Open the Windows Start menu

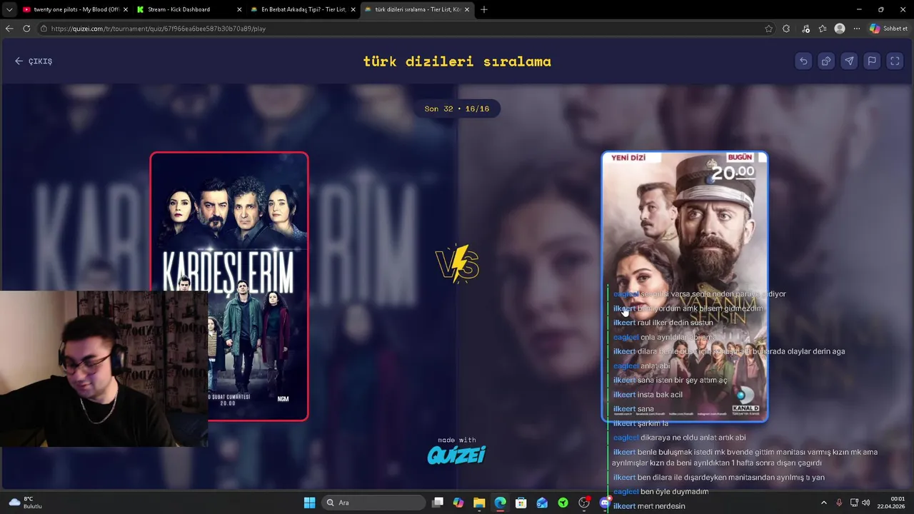click(x=309, y=503)
